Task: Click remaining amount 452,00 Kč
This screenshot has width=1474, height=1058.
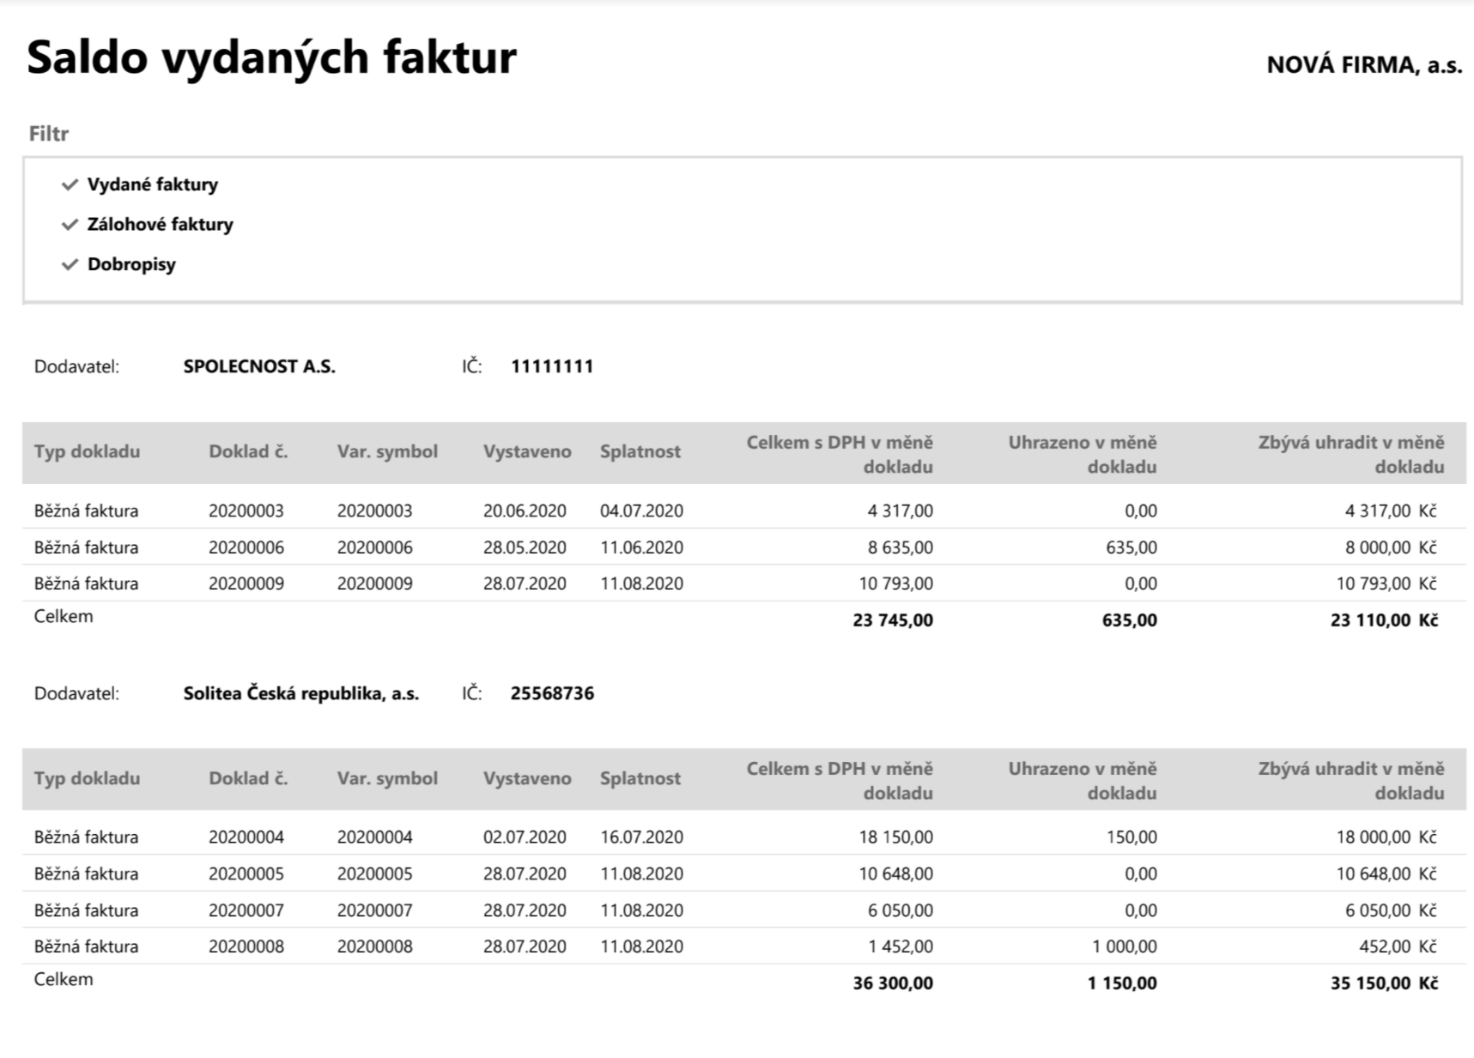Action: [x=1398, y=946]
